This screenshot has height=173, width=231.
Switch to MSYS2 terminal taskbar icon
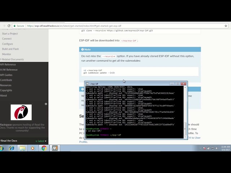pos(55,148)
